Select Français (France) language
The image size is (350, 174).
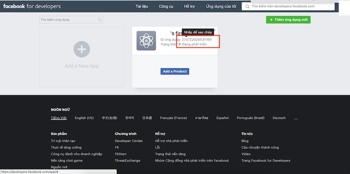pyautogui.click(x=173, y=118)
